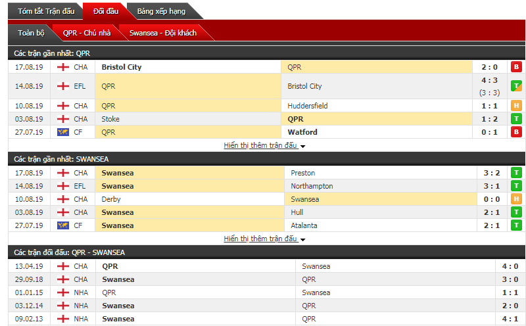Click England flag in Swansea vs Northampton row
Screen dimensions: 526x326
(x=62, y=186)
